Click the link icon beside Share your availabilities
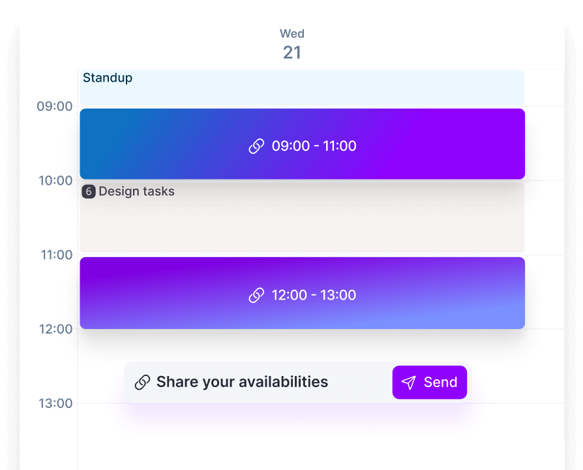This screenshot has width=583, height=470. (142, 382)
